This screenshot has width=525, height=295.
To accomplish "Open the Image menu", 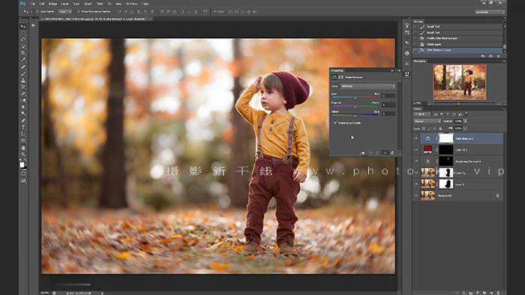I will tap(53, 4).
